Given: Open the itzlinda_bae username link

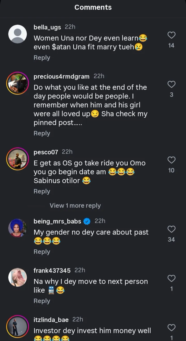Looking at the screenshot, I should tap(51, 320).
